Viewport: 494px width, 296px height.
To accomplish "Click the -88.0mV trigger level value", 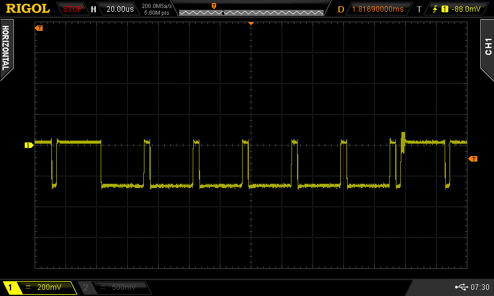I will click(466, 9).
